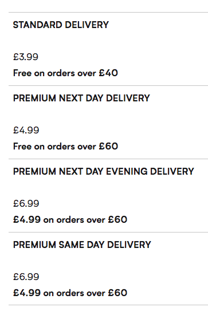
Task: Click the word PREMIUM in Next Day Delivery heading
Action: pyautogui.click(x=34, y=98)
